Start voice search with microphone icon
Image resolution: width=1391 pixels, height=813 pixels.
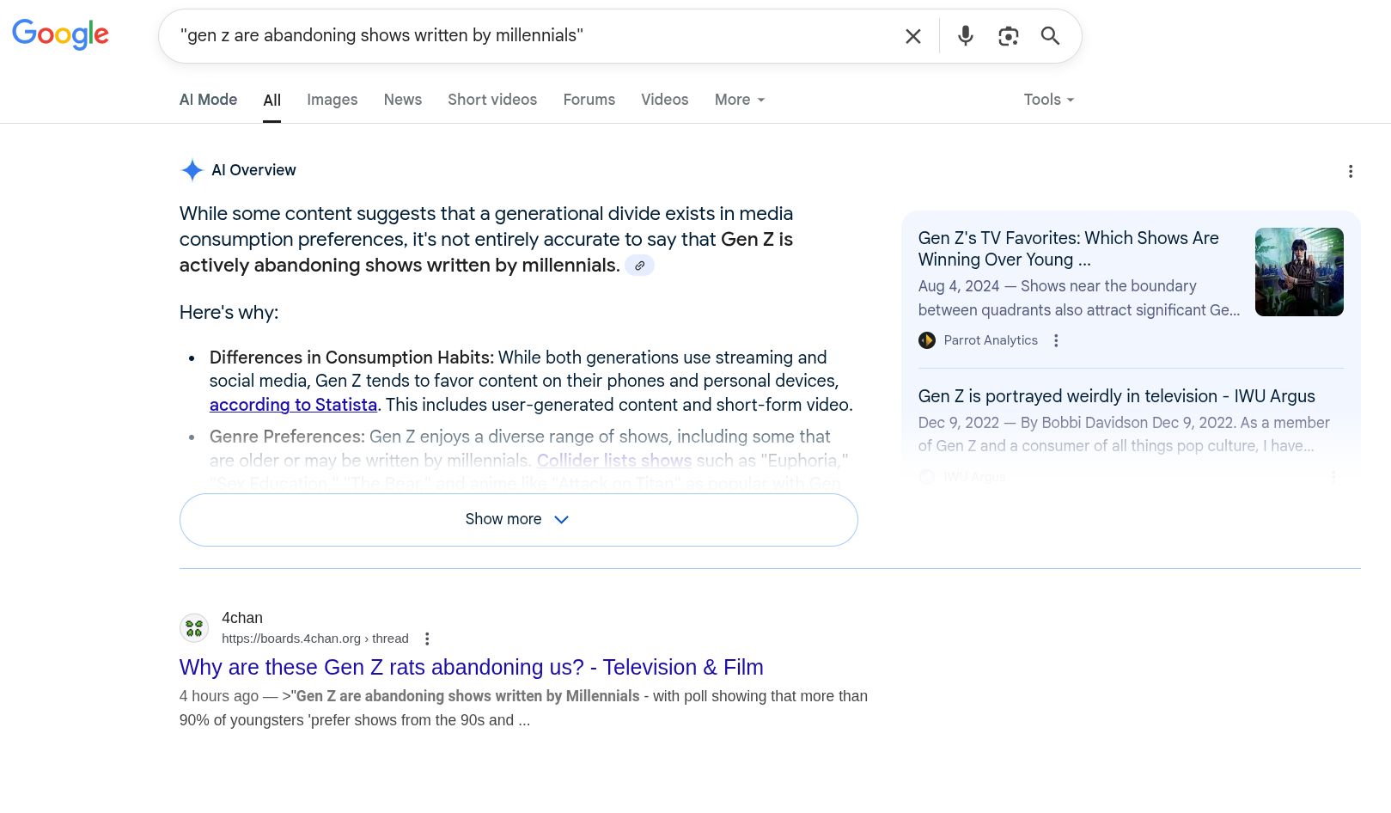click(966, 36)
